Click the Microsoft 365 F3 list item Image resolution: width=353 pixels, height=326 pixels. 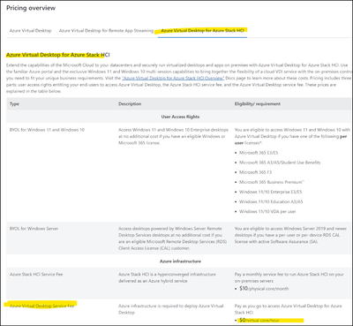click(x=255, y=172)
